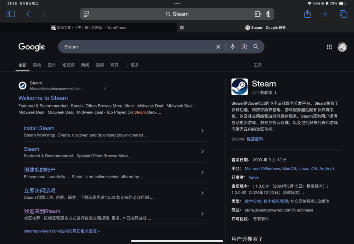
Task: Open the 新闻 results tab
Action: (x=85, y=65)
